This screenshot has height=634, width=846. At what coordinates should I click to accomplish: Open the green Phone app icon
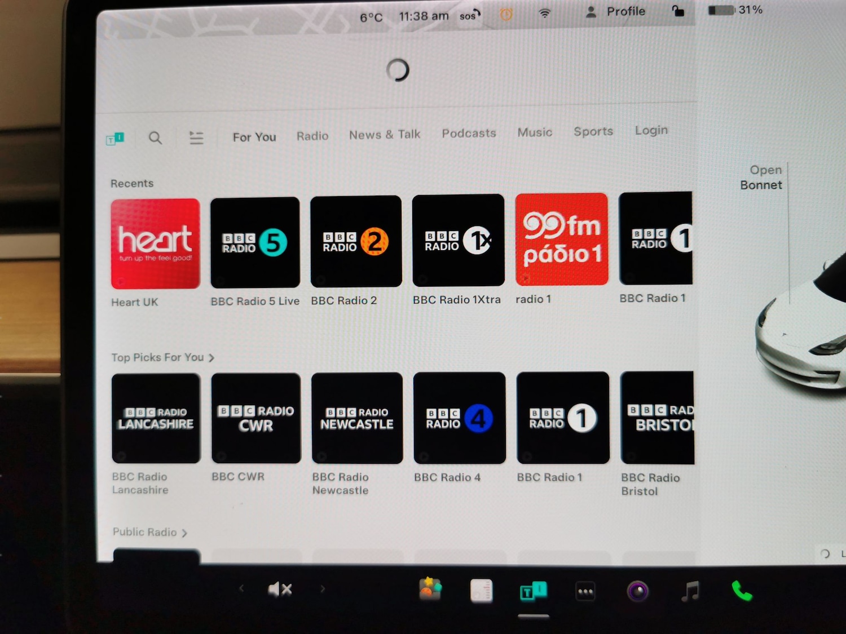click(x=742, y=591)
